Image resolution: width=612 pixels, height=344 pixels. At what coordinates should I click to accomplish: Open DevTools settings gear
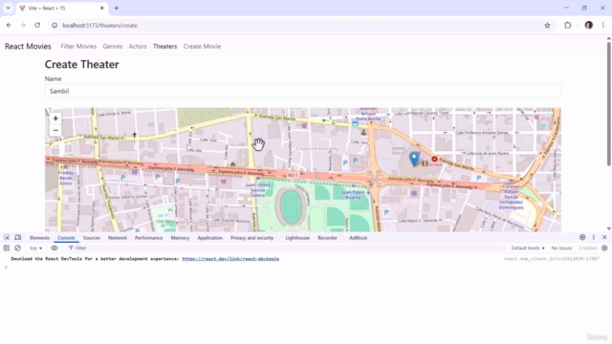[x=582, y=237]
